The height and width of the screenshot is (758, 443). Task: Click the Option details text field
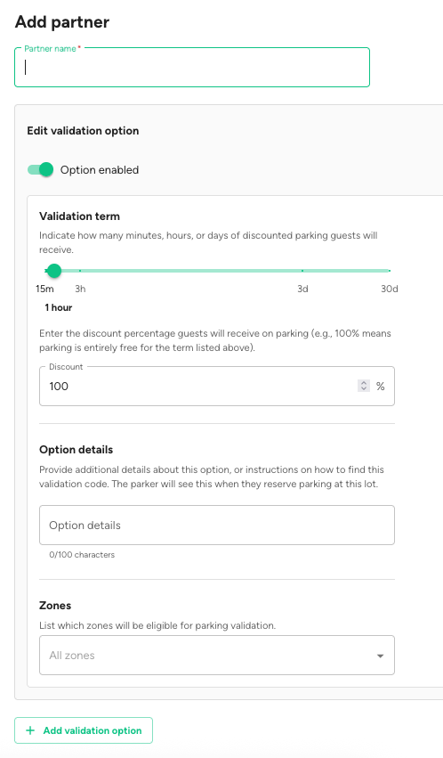coord(217,525)
